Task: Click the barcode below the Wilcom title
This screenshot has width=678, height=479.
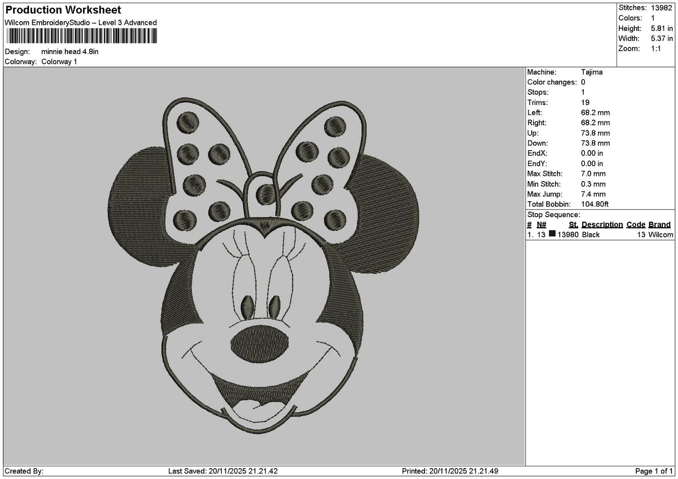Action: 81,37
